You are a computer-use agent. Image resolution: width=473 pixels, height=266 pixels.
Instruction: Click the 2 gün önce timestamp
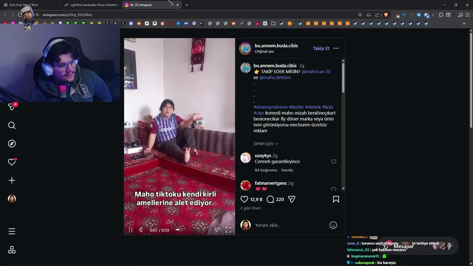251,208
